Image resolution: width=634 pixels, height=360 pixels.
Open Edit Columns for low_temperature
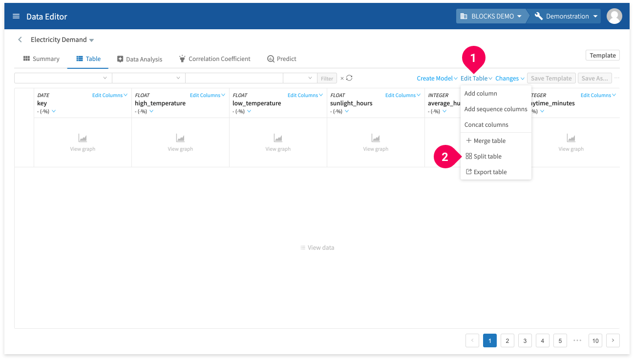[x=305, y=95]
